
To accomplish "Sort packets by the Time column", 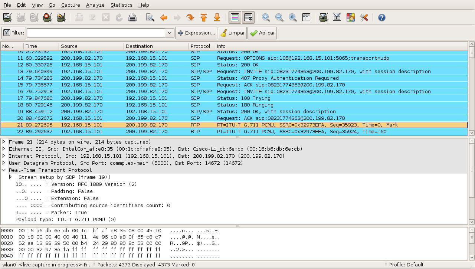I will pos(41,46).
